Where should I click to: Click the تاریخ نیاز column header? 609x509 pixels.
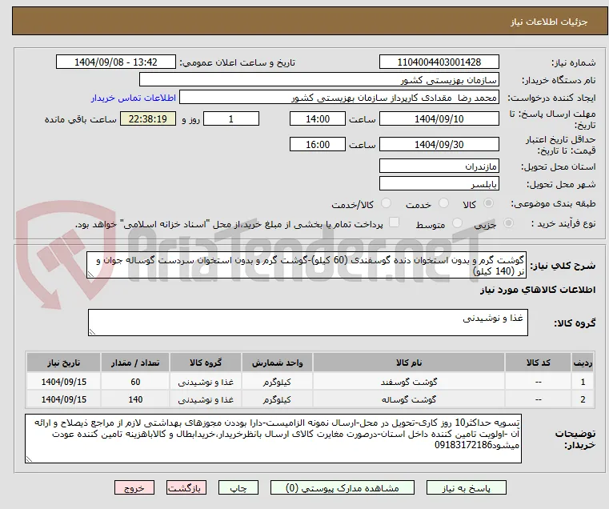(64, 363)
